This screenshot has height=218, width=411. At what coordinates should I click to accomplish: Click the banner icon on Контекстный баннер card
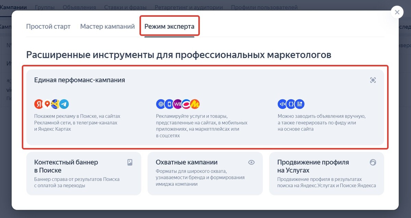[x=130, y=162]
